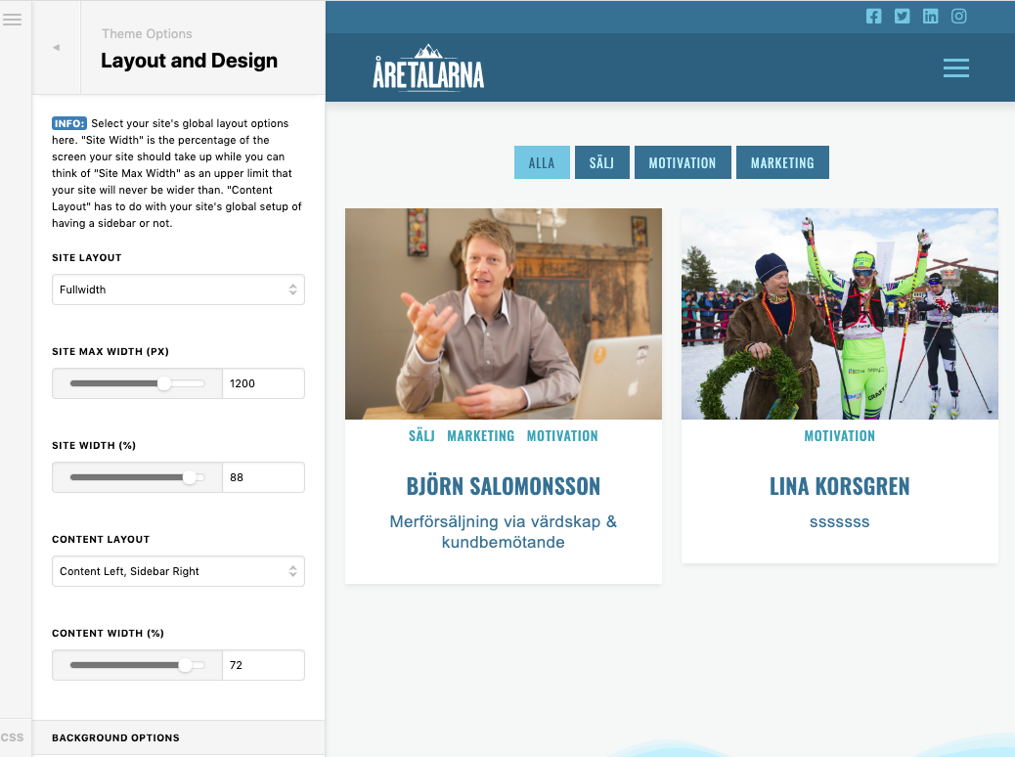Select the SÄLJ filter tab

(601, 162)
